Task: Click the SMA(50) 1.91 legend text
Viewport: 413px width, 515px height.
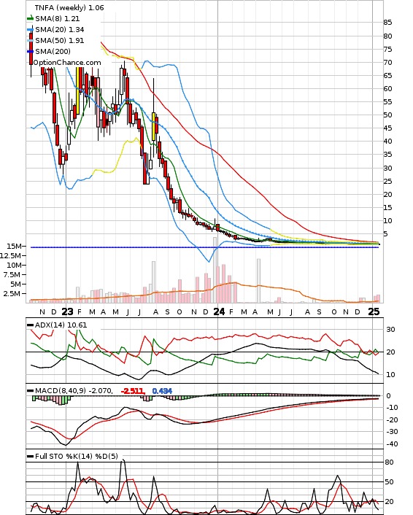Action: 60,40
